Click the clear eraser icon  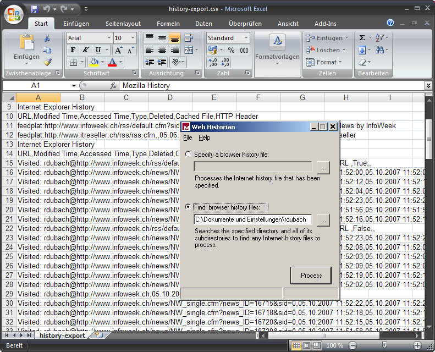coord(362,62)
